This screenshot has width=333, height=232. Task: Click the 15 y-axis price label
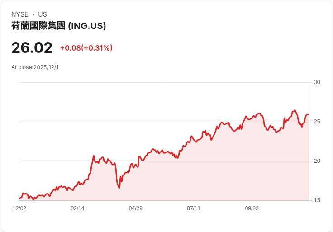tap(317, 200)
